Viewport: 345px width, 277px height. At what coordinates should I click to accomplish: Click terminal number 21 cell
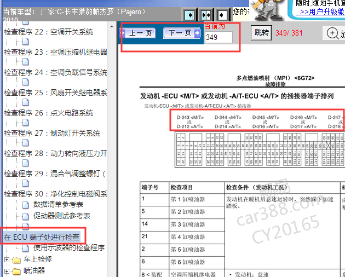coord(154,237)
